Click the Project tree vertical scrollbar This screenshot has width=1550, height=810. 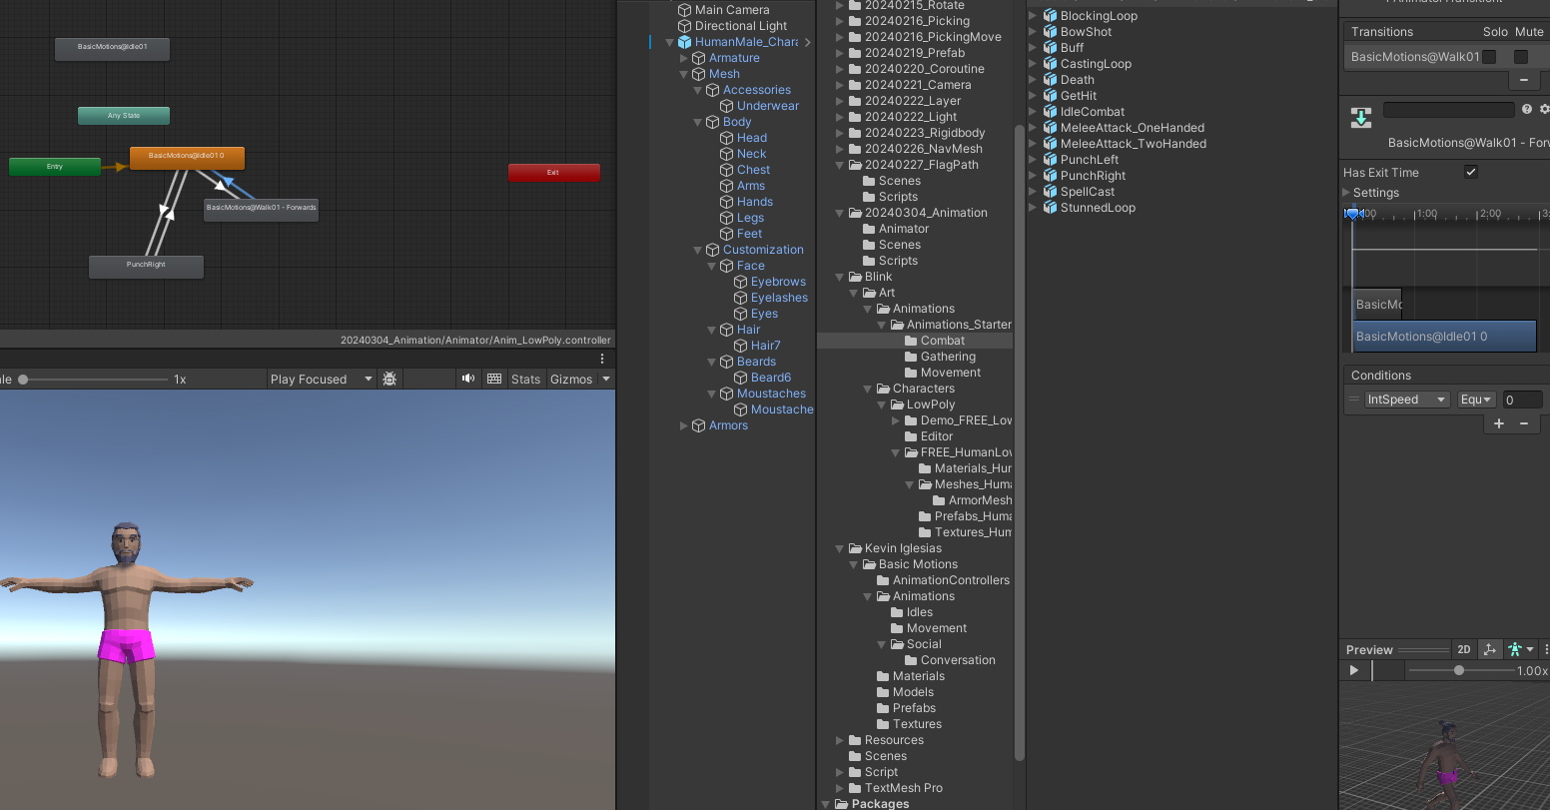pos(1019,442)
